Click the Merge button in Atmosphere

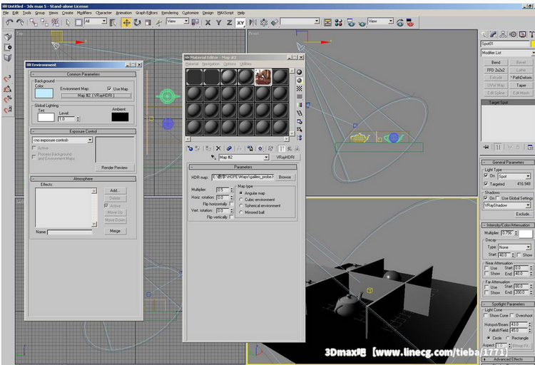(115, 231)
